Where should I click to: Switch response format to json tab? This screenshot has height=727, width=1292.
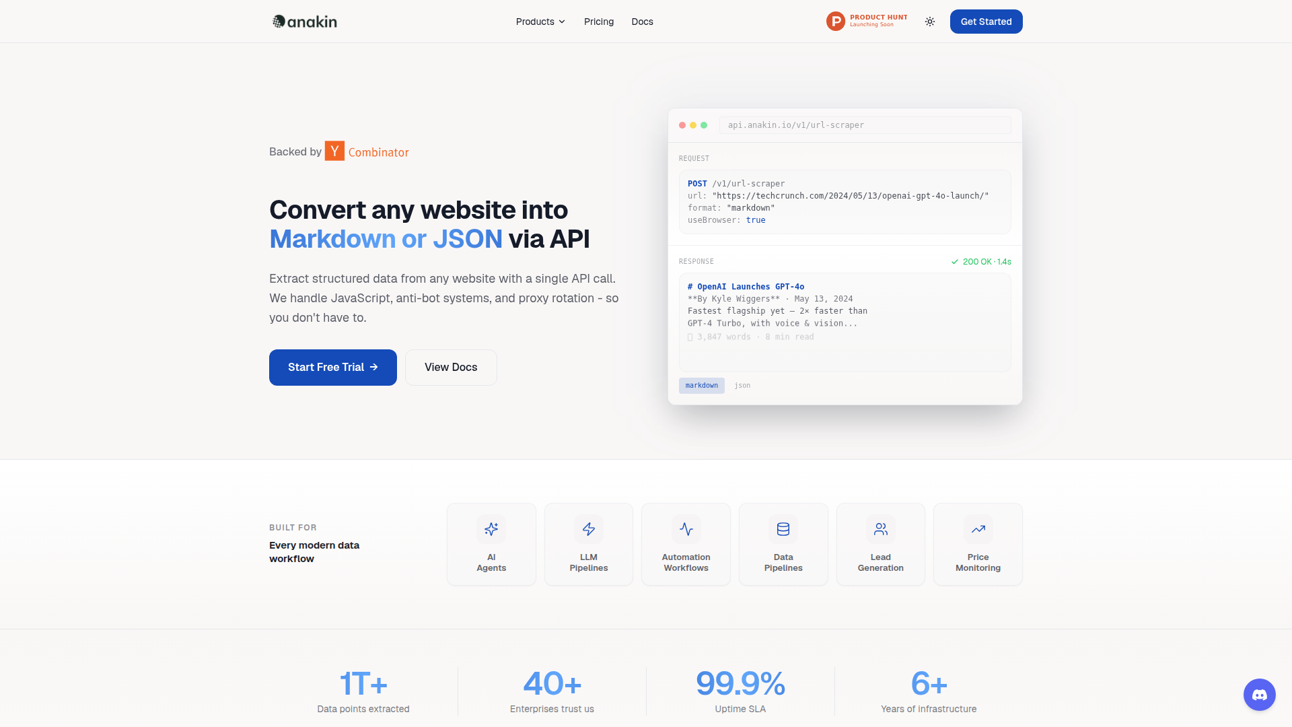(x=742, y=386)
